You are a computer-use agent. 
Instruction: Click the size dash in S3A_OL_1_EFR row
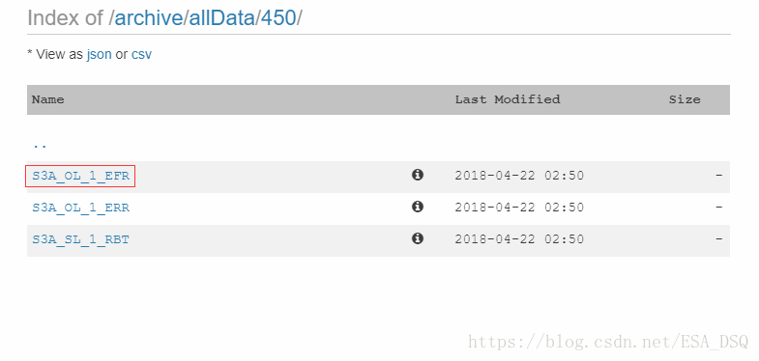point(719,176)
